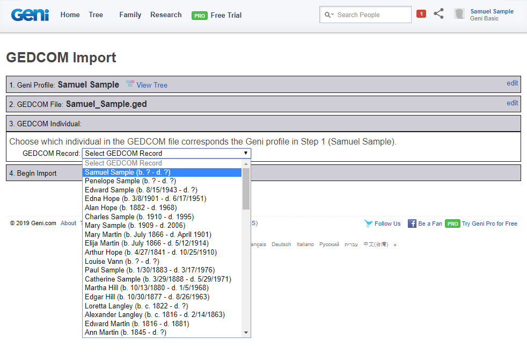Choose Arthur Hope b. 4/27/1841
Image resolution: width=527 pixels, height=360 pixels.
tap(162, 253)
